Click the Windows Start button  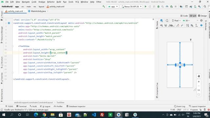[4, 115]
